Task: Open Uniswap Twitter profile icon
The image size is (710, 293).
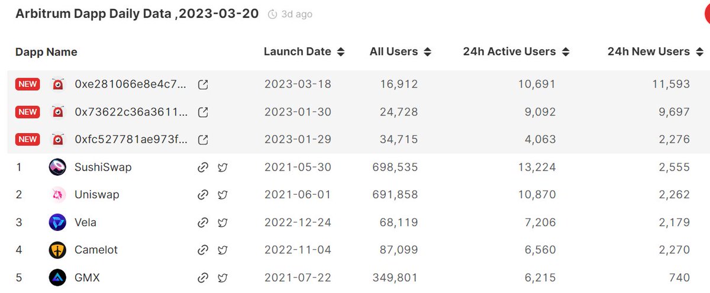Action: click(x=222, y=195)
